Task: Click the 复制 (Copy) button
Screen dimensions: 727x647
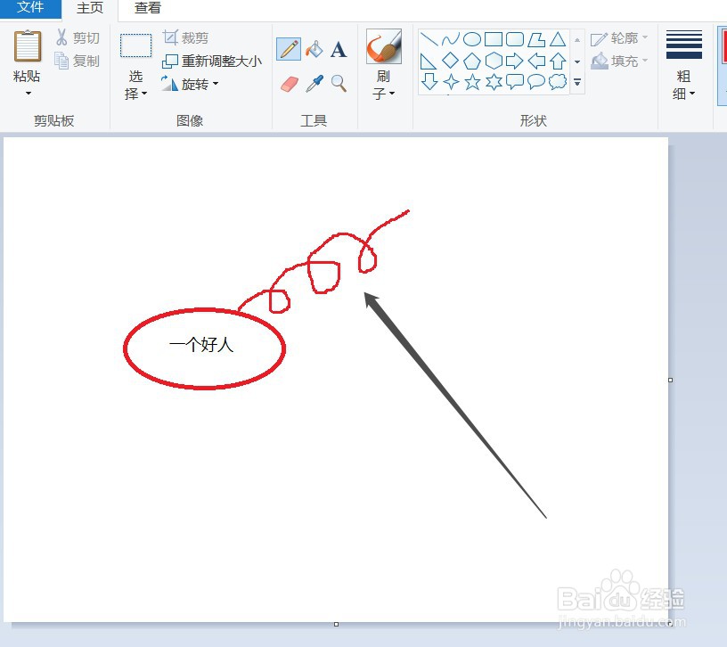Action: point(78,61)
